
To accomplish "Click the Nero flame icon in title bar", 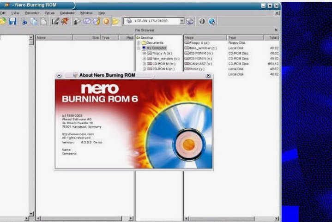I will click(7, 5).
